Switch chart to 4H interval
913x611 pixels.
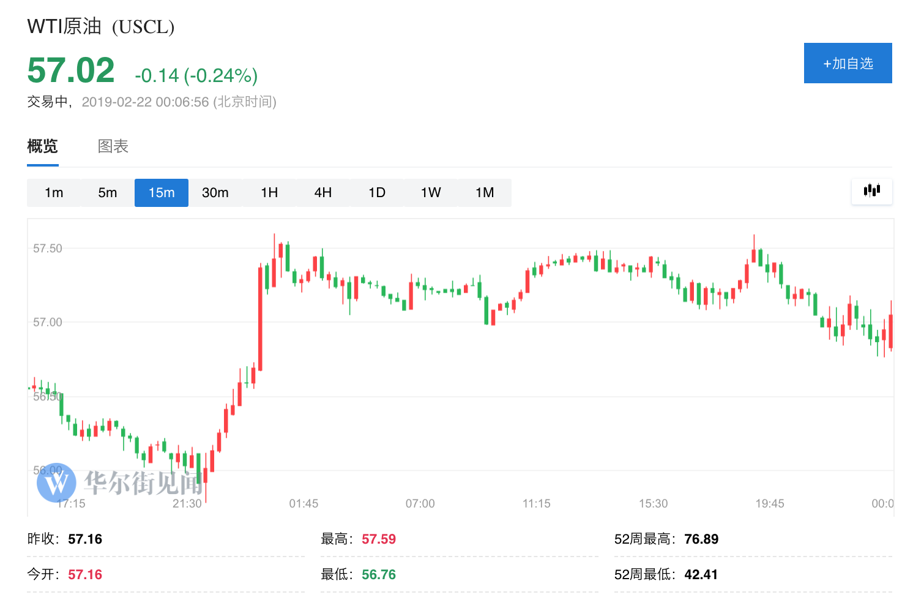323,193
